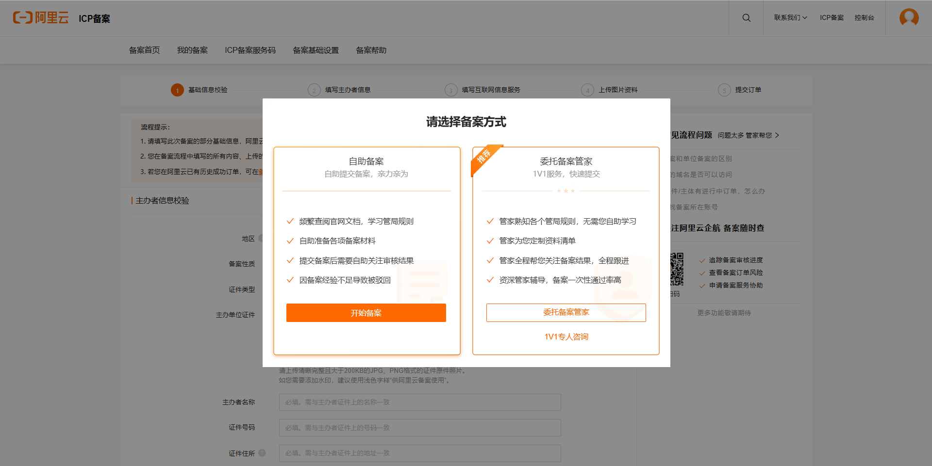The width and height of the screenshot is (932, 466).
Task: Click step 4 icon 上传图片资料
Action: 587,90
